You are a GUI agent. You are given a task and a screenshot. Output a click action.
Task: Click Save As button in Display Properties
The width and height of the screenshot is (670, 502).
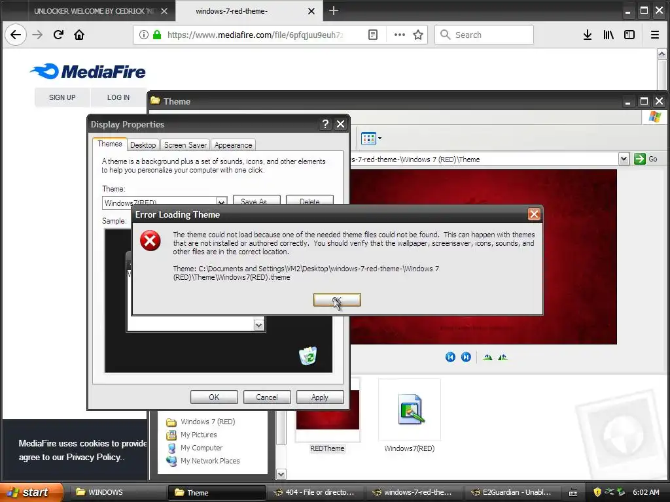[256, 201]
